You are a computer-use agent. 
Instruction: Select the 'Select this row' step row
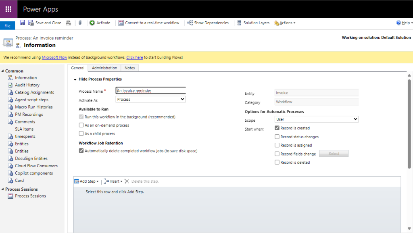[x=237, y=191]
